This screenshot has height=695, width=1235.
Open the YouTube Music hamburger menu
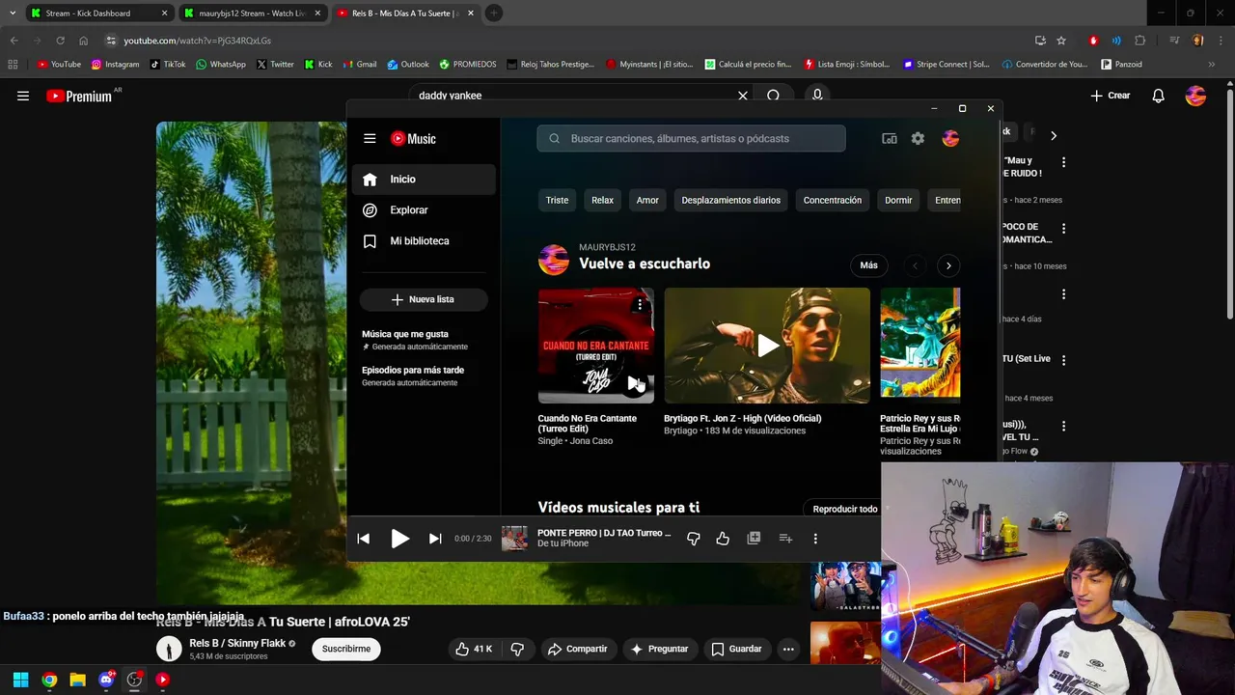[370, 139]
